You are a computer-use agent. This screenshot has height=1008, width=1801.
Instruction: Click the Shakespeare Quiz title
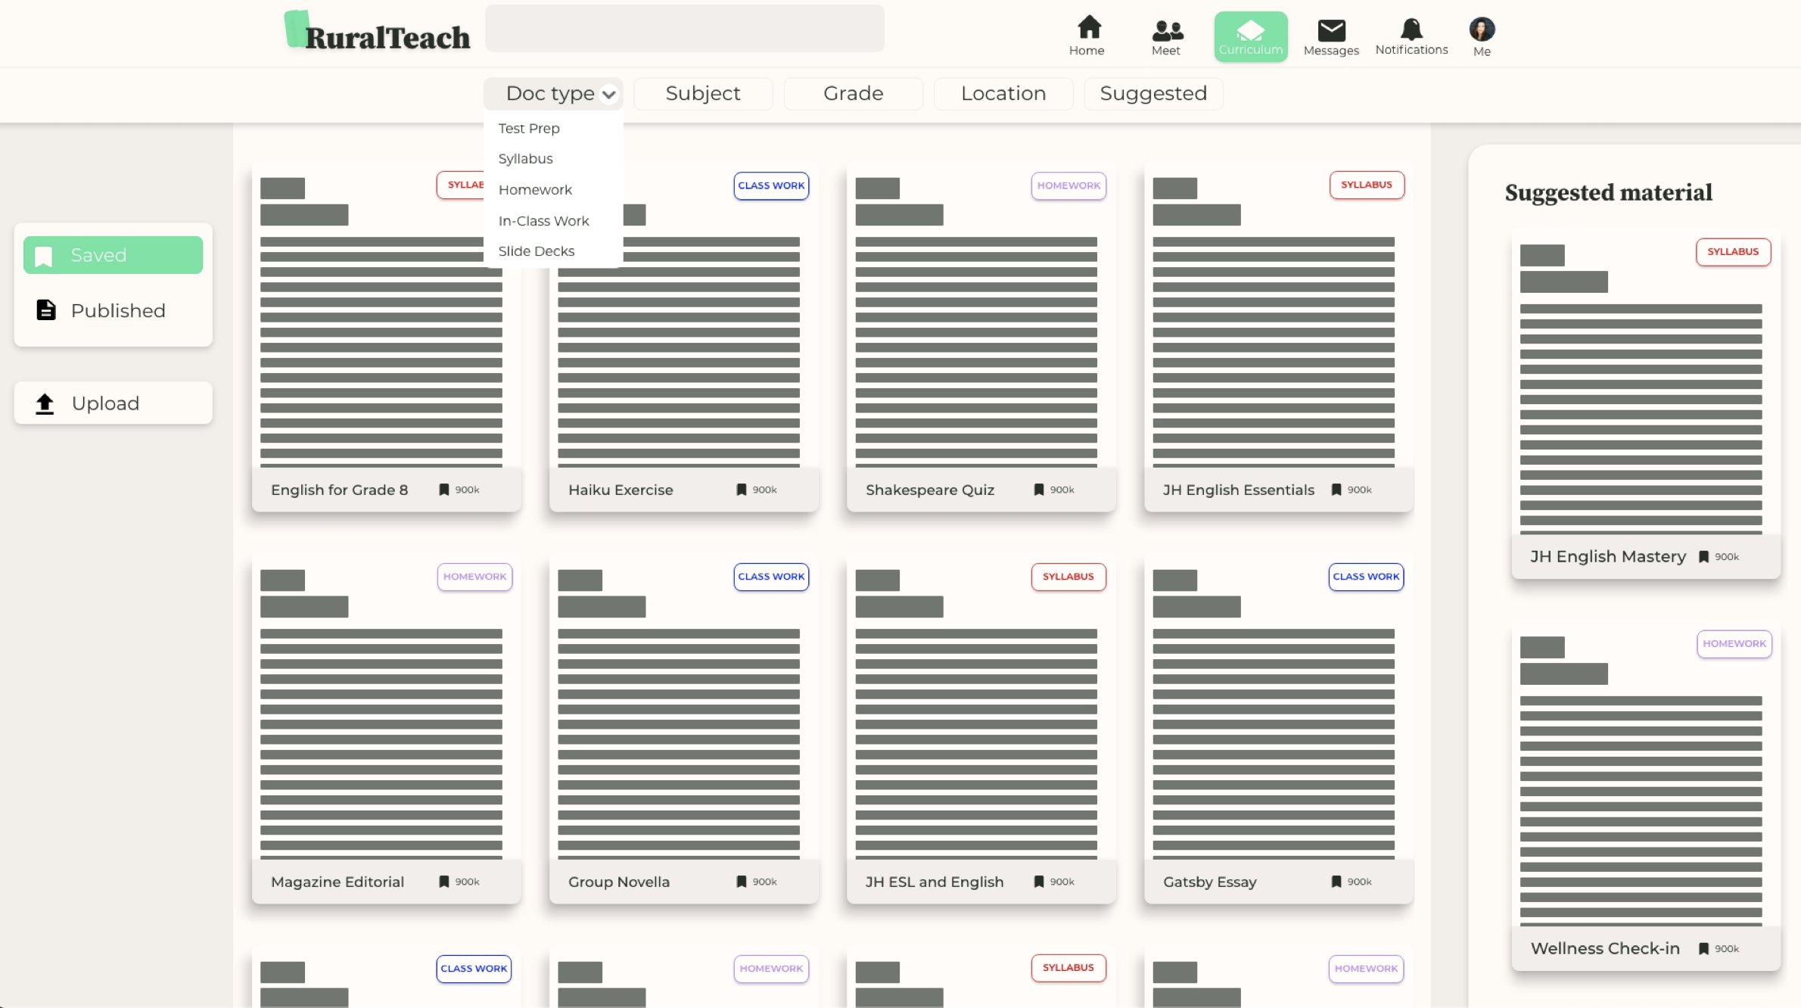point(930,490)
